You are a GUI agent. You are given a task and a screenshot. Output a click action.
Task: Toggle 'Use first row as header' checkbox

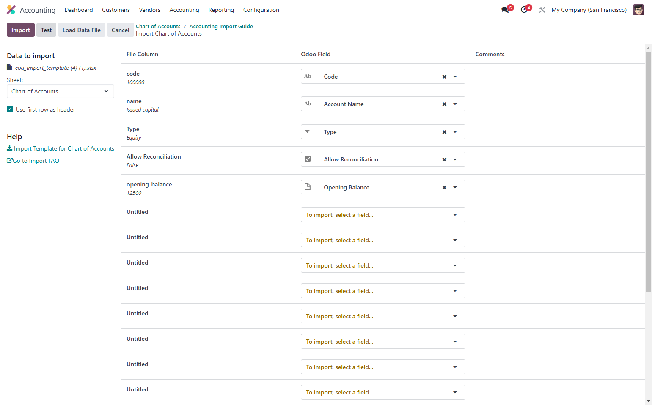pyautogui.click(x=10, y=109)
